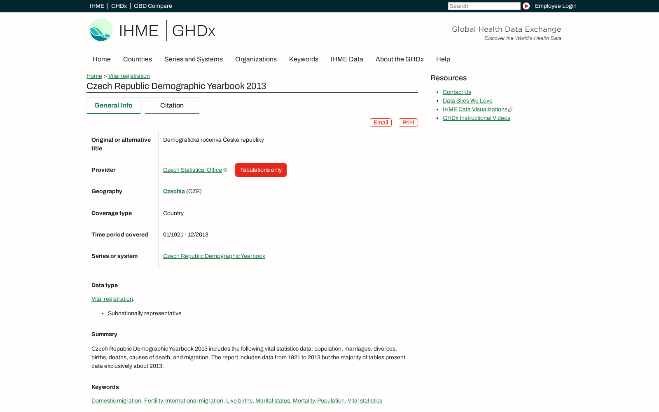This screenshot has width=659, height=412.
Task: Open IHME Data Visualizations link
Action: 475,110
